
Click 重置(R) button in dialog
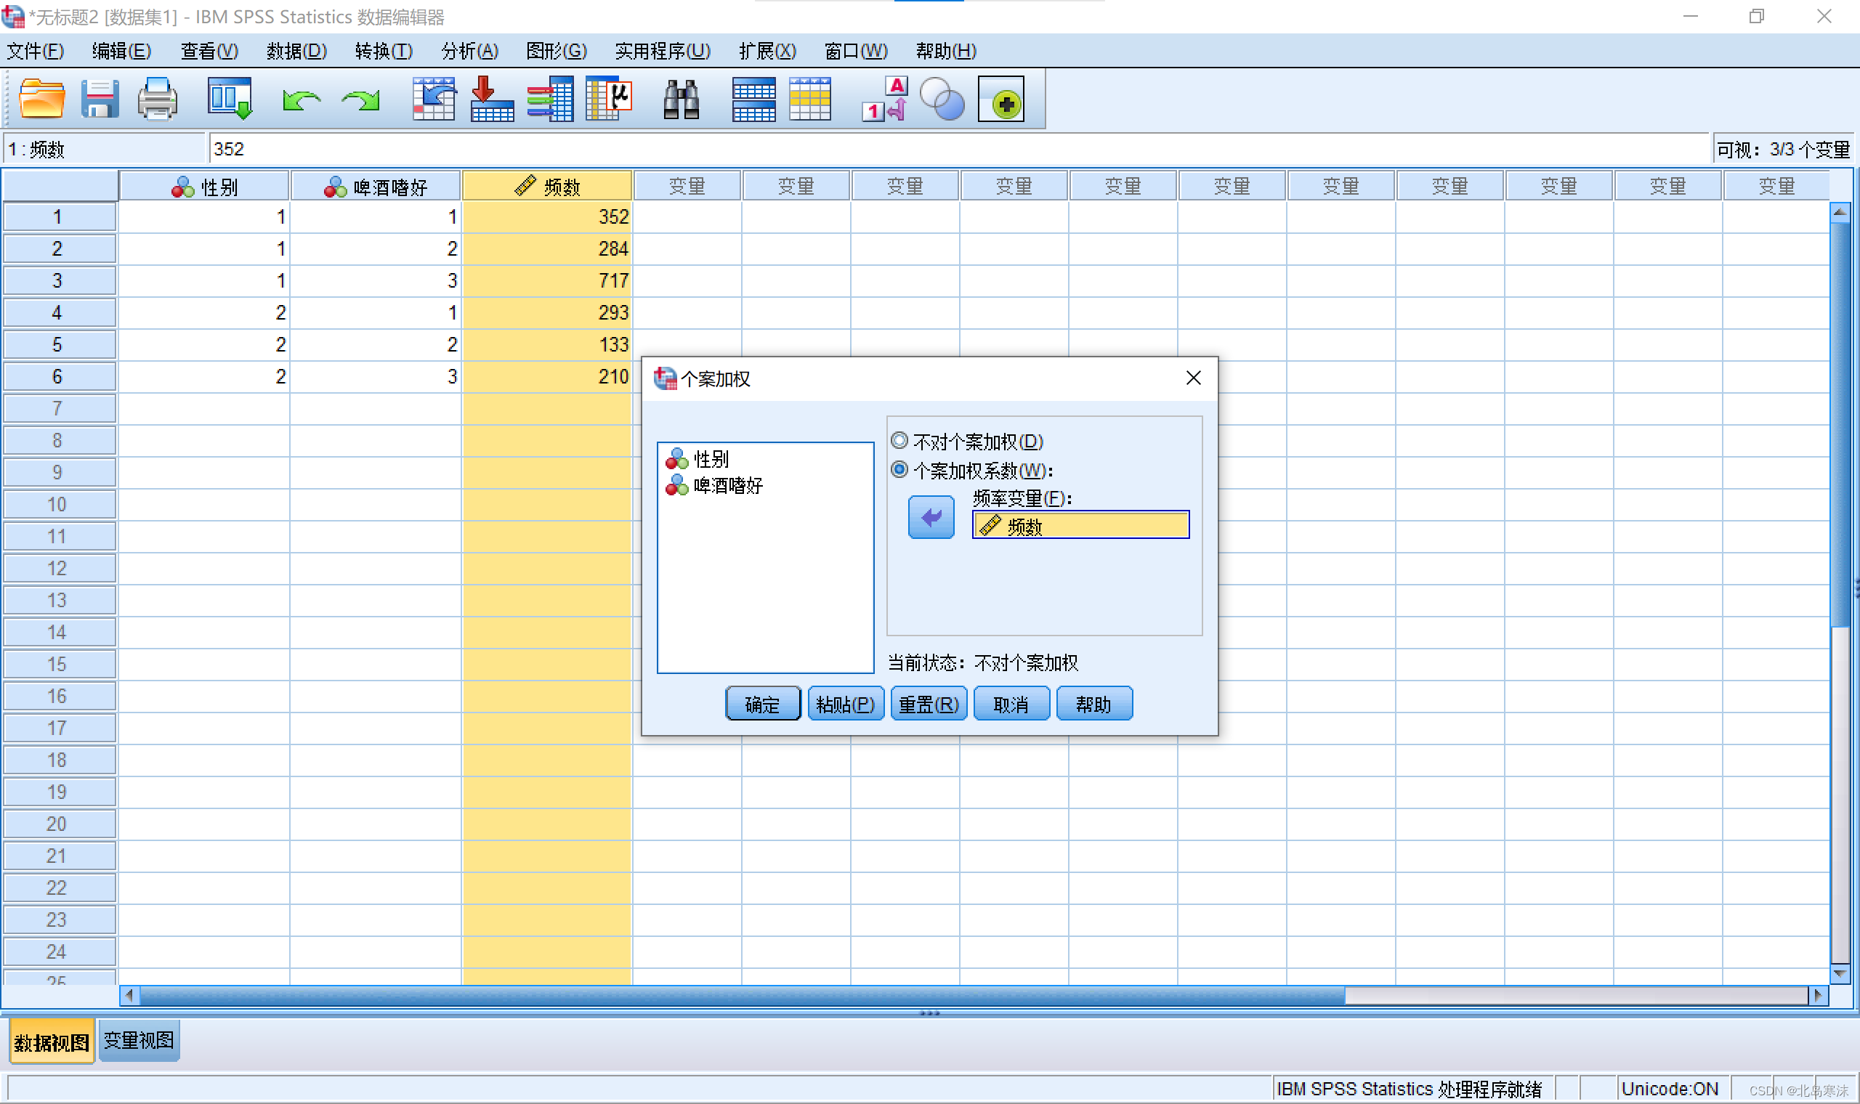pyautogui.click(x=929, y=704)
